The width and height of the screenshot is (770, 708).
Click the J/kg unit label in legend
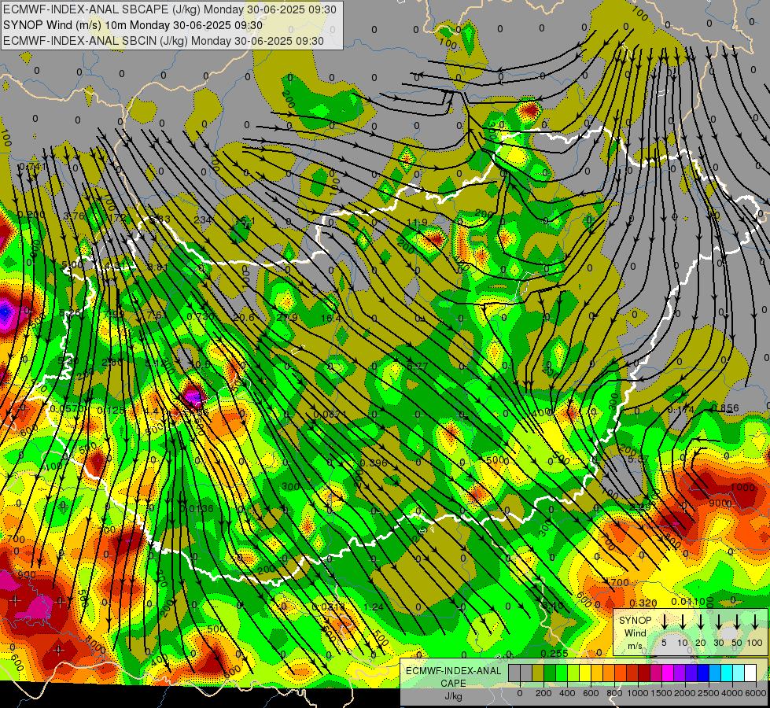pos(453,696)
